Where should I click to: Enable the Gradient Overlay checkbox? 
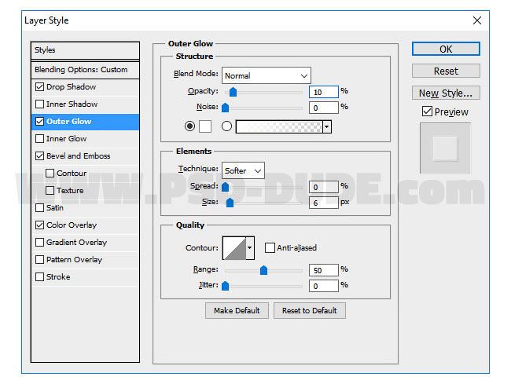click(39, 242)
